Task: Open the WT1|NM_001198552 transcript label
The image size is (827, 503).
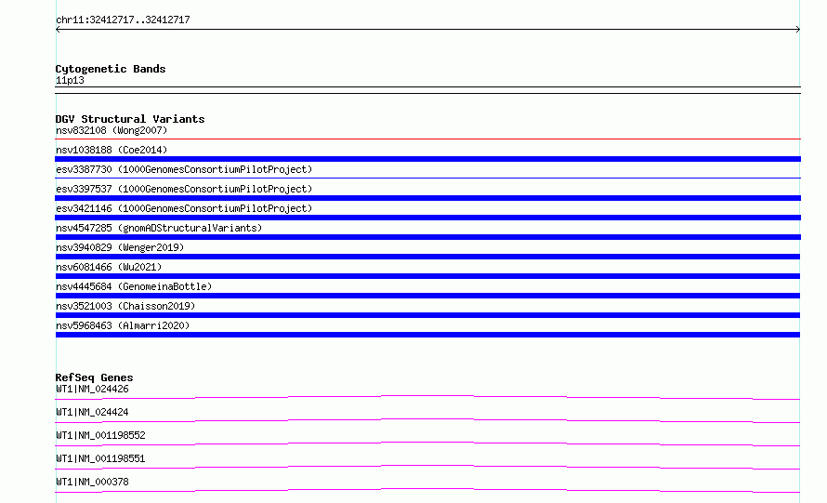Action: (x=100, y=435)
